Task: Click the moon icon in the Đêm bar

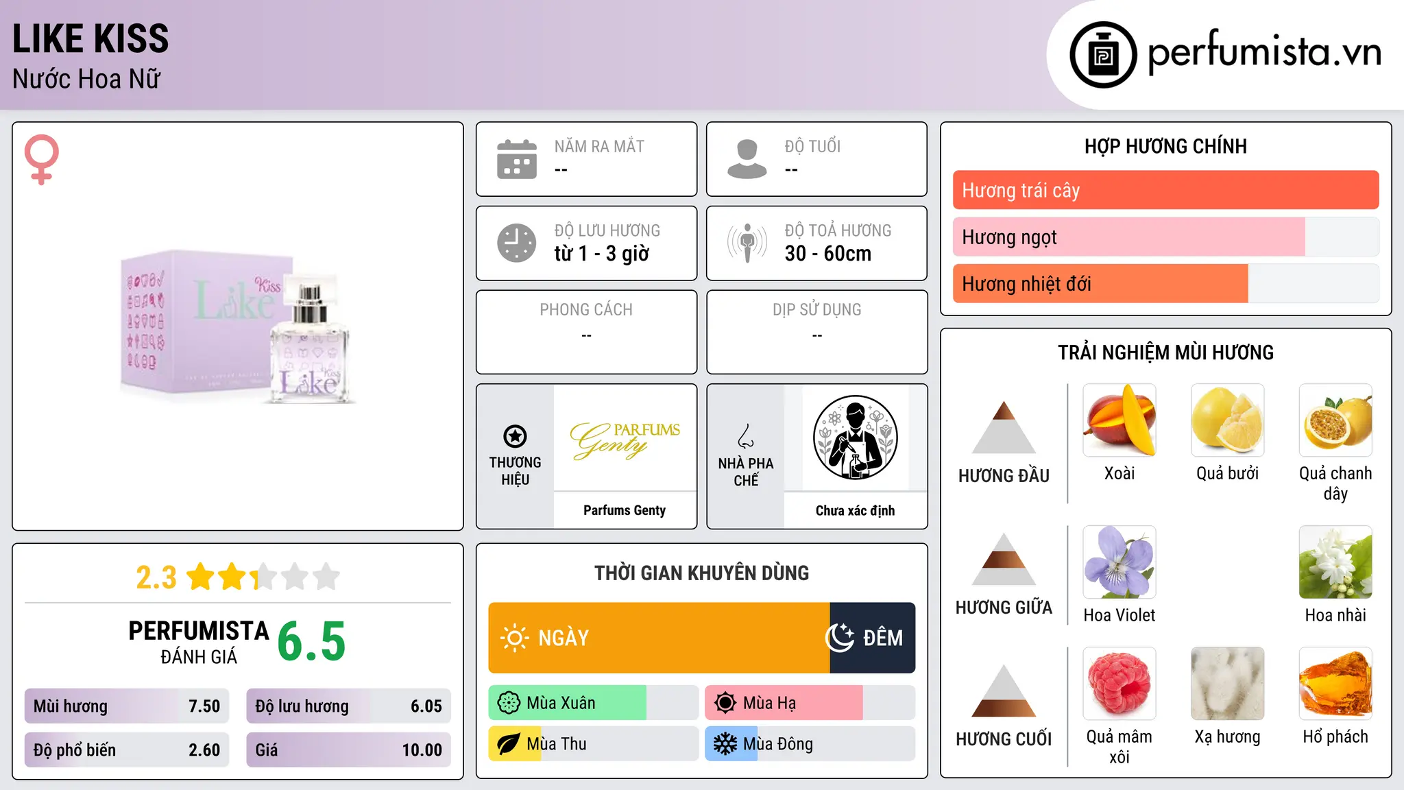Action: (840, 638)
